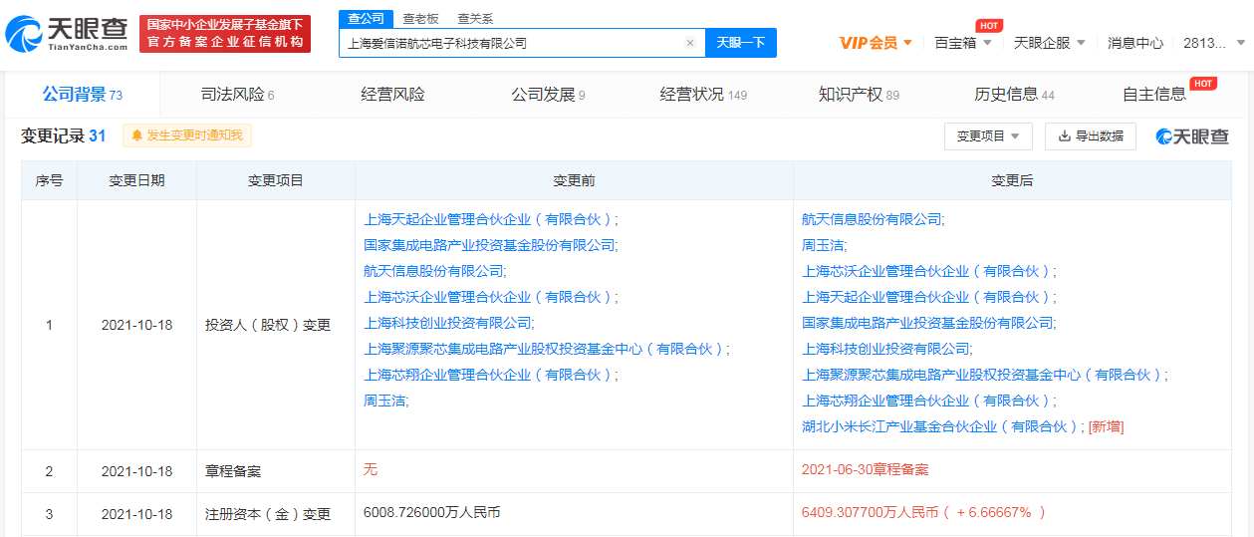The height and width of the screenshot is (537, 1254).
Task: Open the 经营状况 tab
Action: [703, 95]
